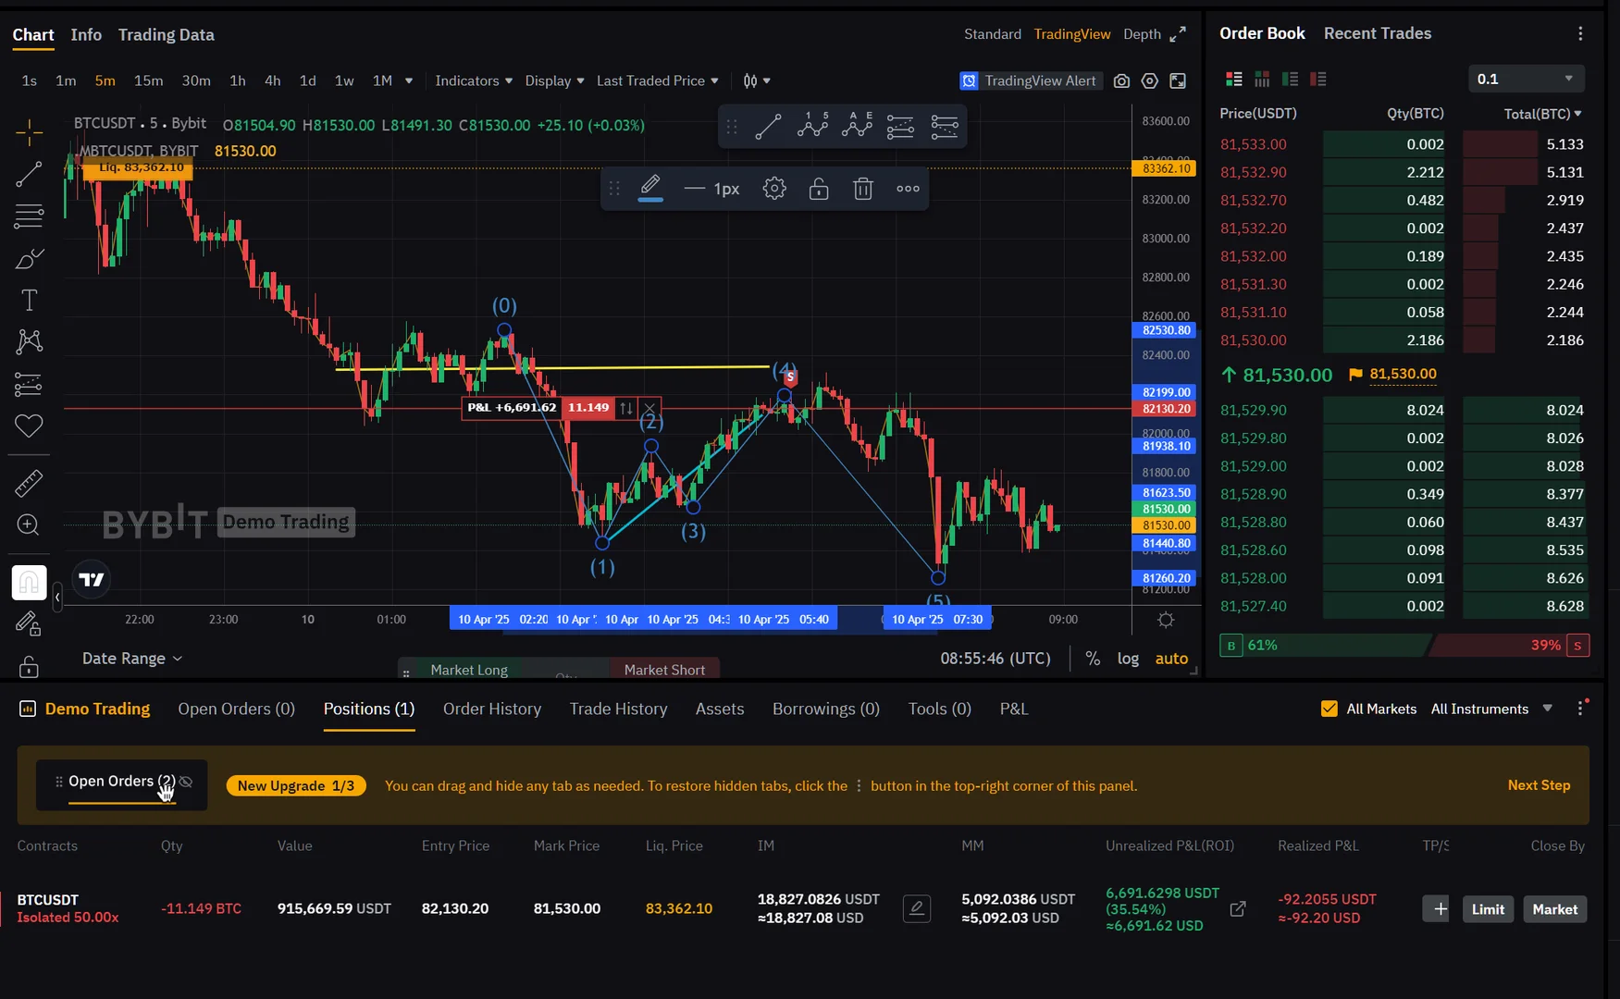Select the 1d timeframe

[x=308, y=80]
